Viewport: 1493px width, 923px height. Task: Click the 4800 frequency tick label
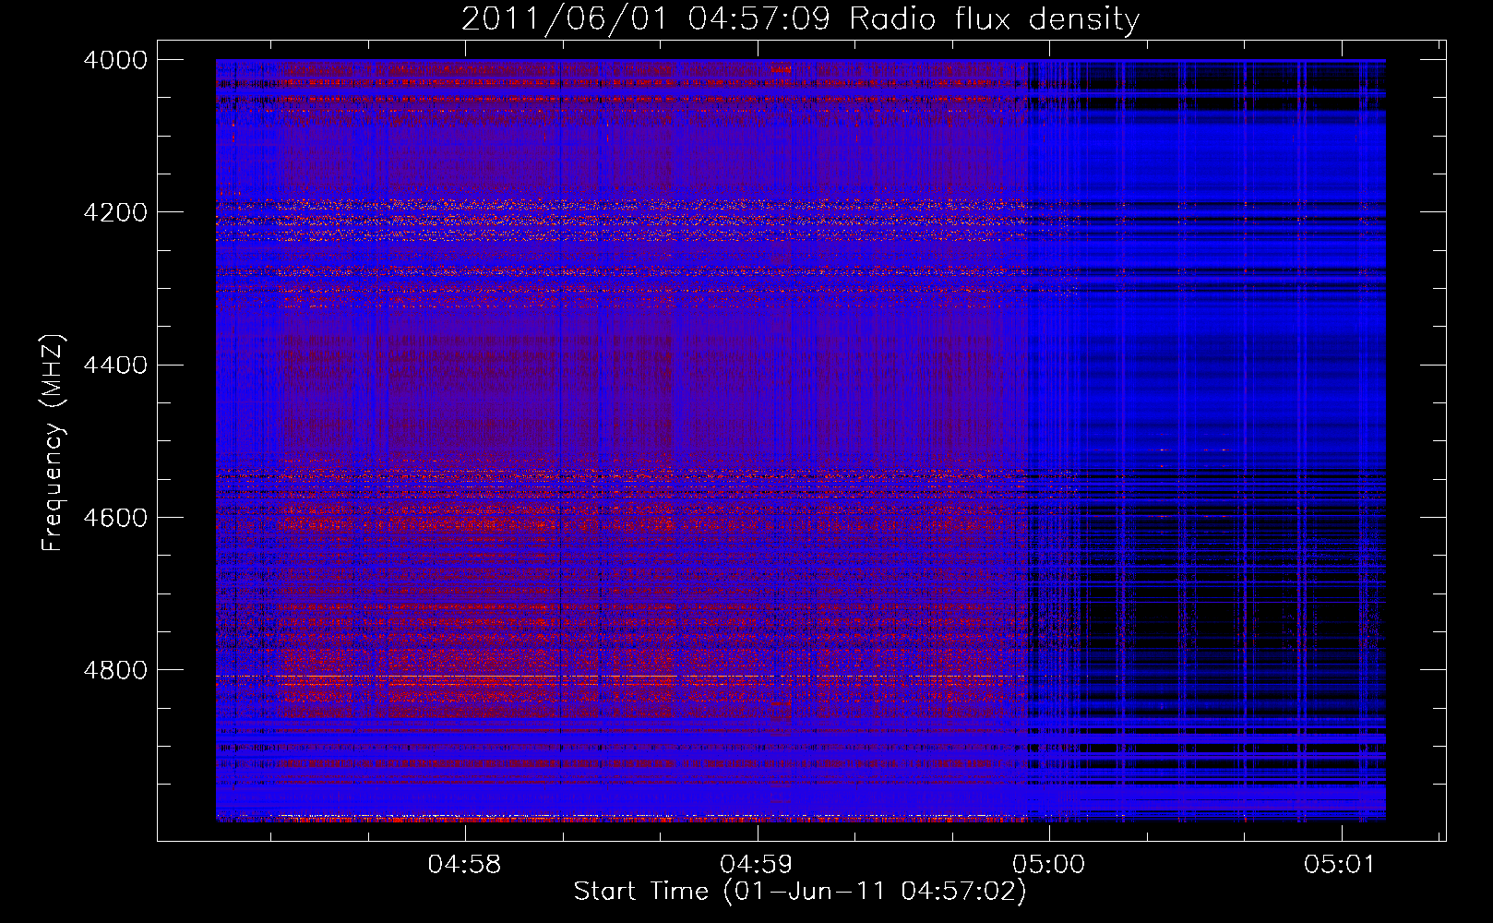coord(115,670)
